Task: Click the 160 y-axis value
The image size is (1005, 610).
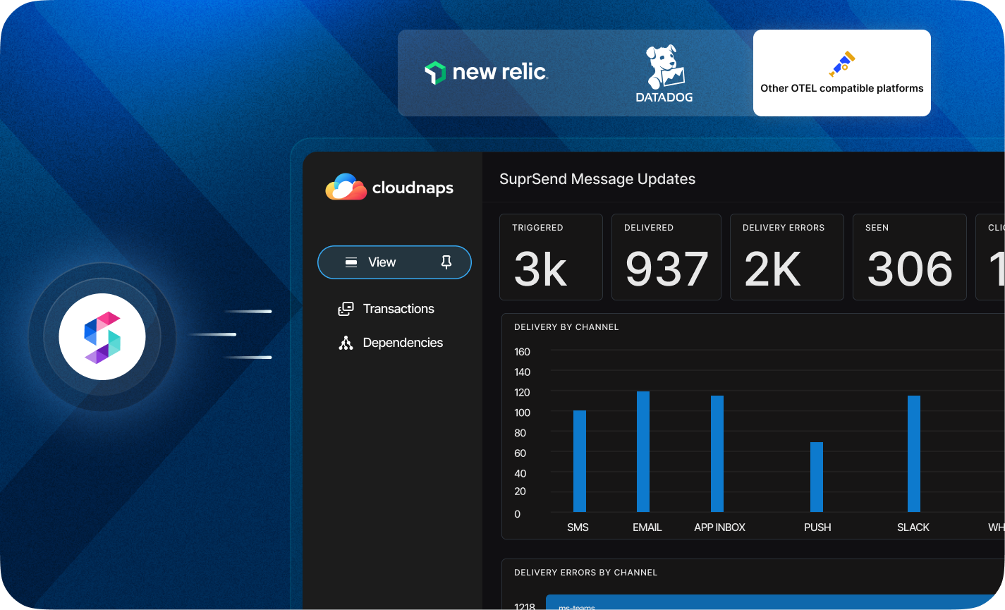Action: [x=523, y=352]
